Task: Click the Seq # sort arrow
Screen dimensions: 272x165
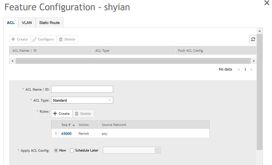Action: tap(74, 125)
